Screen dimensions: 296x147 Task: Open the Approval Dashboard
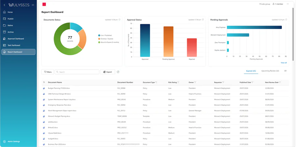16,39
